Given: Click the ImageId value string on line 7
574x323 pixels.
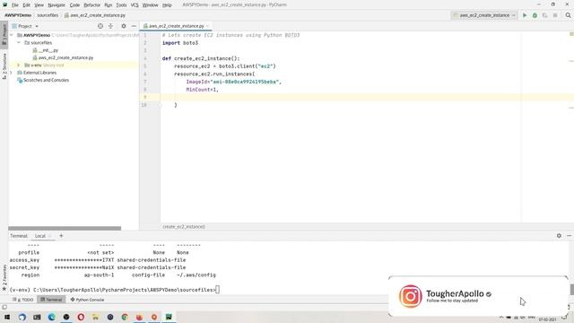Looking at the screenshot, I should click(x=245, y=82).
